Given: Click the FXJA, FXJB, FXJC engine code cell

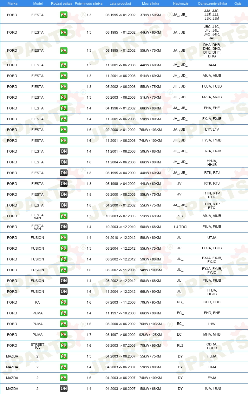Looking at the screenshot, I should [212, 259].
